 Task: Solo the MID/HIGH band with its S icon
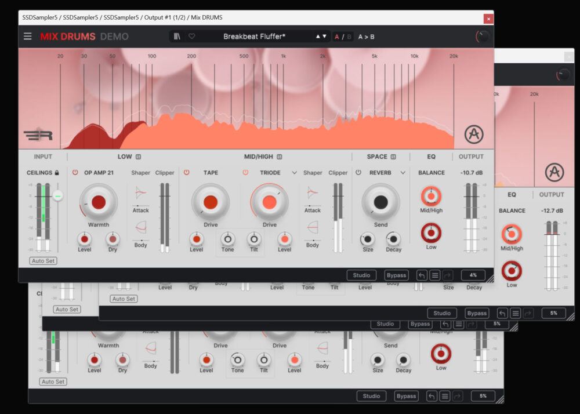(280, 157)
